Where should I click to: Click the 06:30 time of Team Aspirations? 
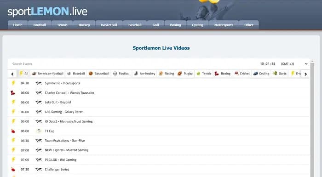25,141
